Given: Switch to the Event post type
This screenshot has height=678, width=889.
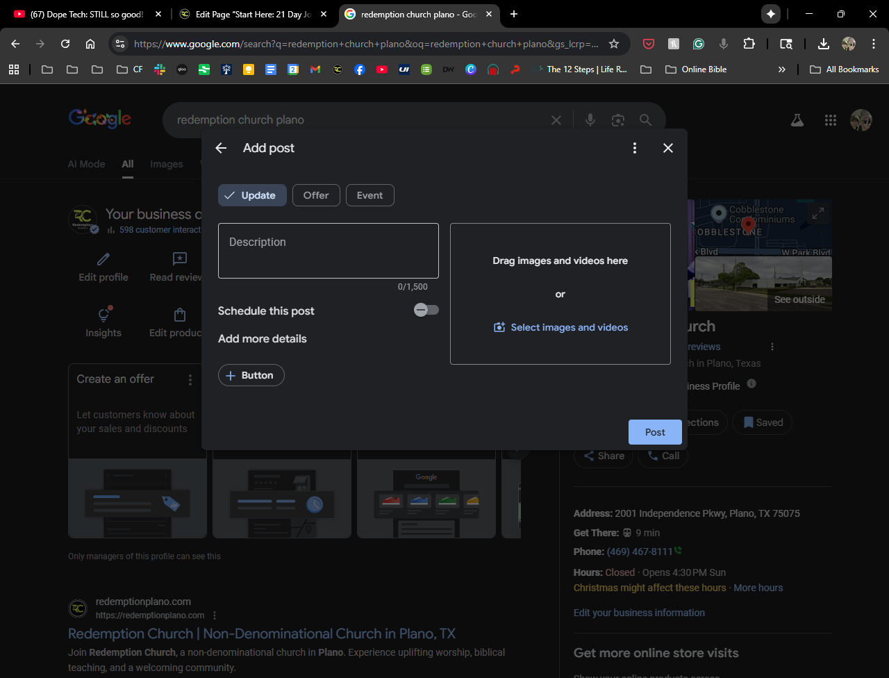Looking at the screenshot, I should [x=369, y=195].
